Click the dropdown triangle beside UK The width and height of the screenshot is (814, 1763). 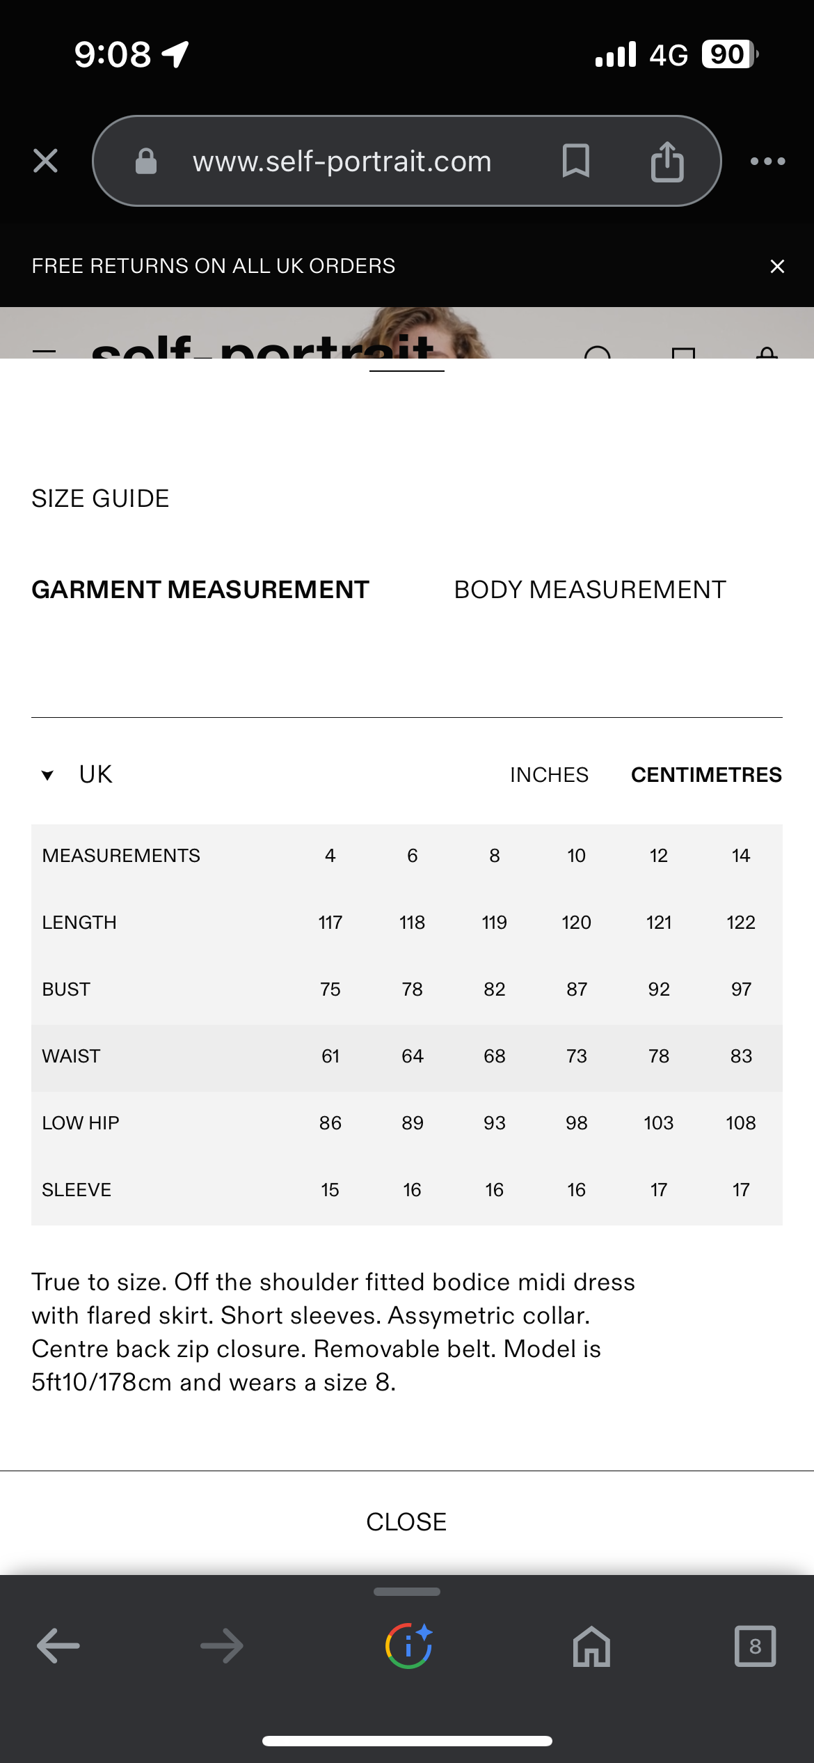47,776
